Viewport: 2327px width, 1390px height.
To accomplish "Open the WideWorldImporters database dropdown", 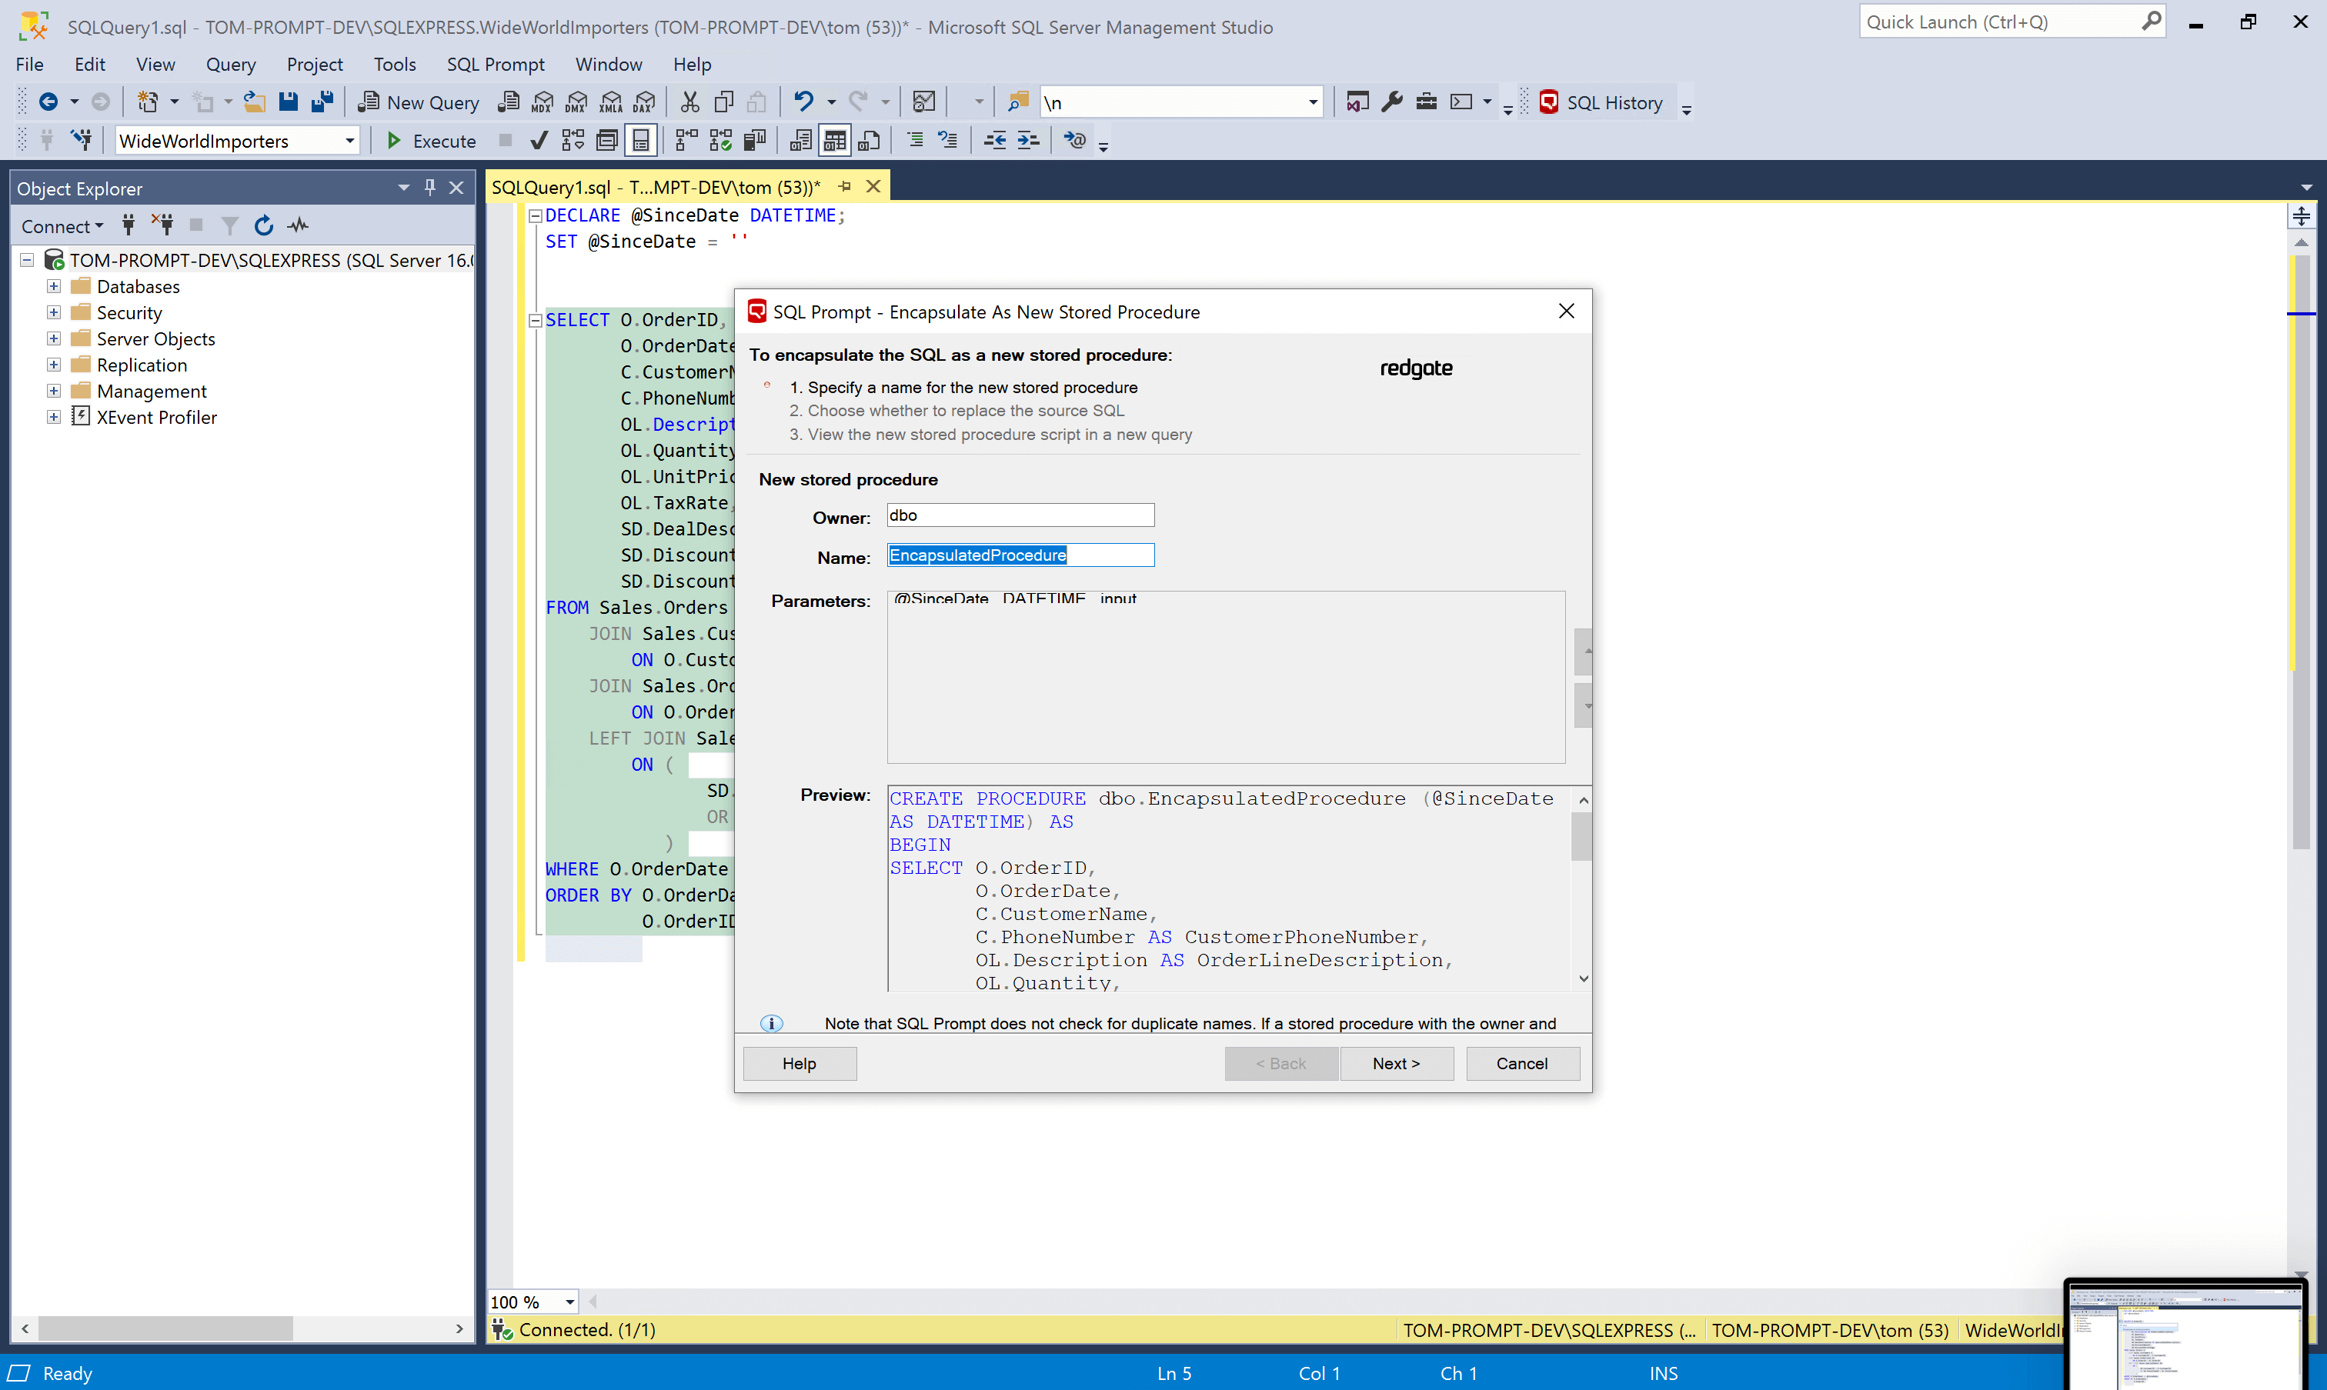I will pos(349,141).
